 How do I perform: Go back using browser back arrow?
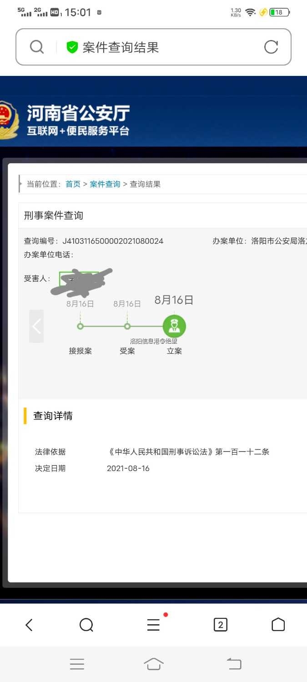pos(29,625)
